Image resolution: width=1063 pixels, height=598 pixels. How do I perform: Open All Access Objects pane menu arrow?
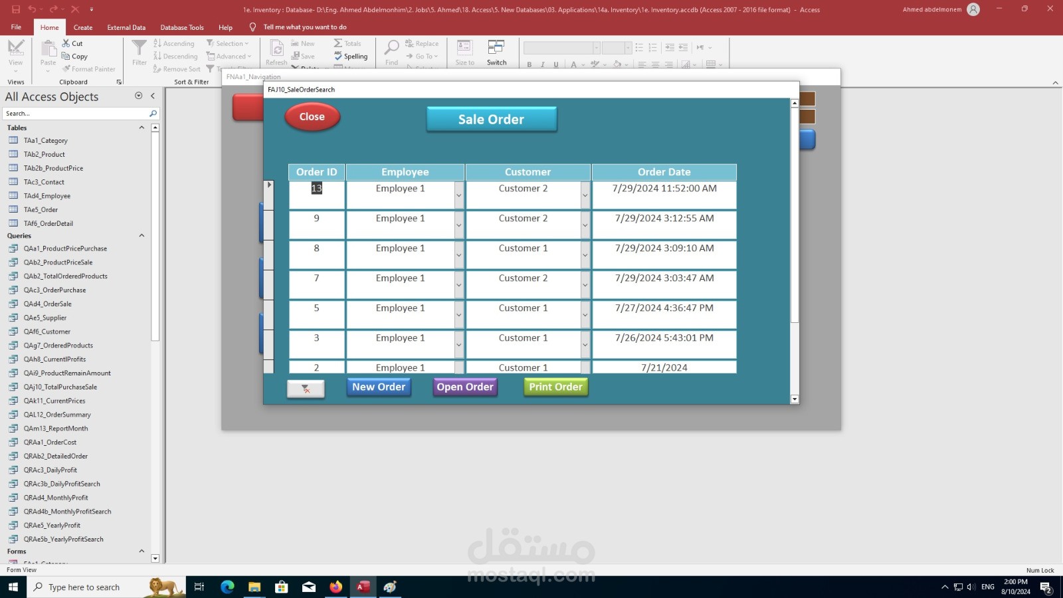tap(138, 96)
